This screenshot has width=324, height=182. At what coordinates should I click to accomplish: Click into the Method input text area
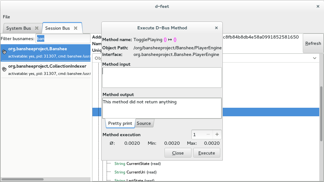(162, 78)
